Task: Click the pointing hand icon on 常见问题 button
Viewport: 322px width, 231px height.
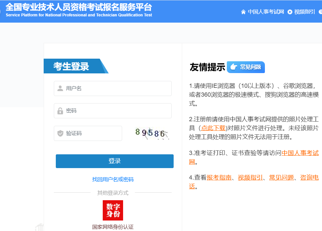Action: tap(233, 67)
